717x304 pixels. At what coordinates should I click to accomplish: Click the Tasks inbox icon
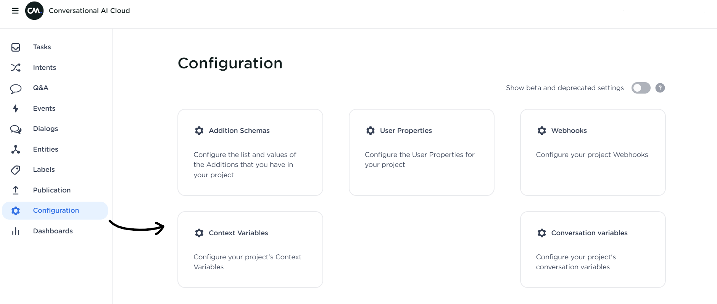16,47
